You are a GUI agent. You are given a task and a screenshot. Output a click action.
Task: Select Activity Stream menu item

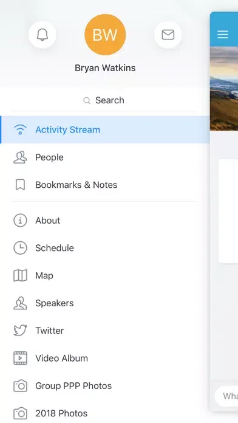click(105, 130)
